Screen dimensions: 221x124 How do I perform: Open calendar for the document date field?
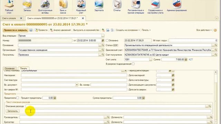[103, 41]
